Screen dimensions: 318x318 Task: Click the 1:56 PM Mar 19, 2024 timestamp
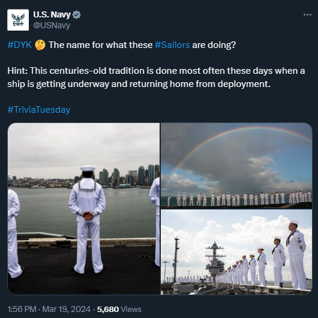[49, 309]
